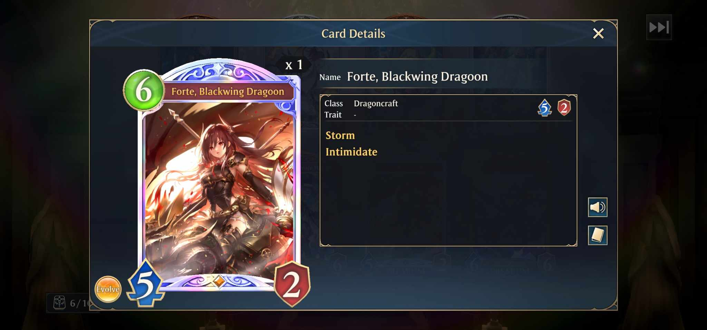
Task: Click the small defense 2 icon in details
Action: pos(564,107)
